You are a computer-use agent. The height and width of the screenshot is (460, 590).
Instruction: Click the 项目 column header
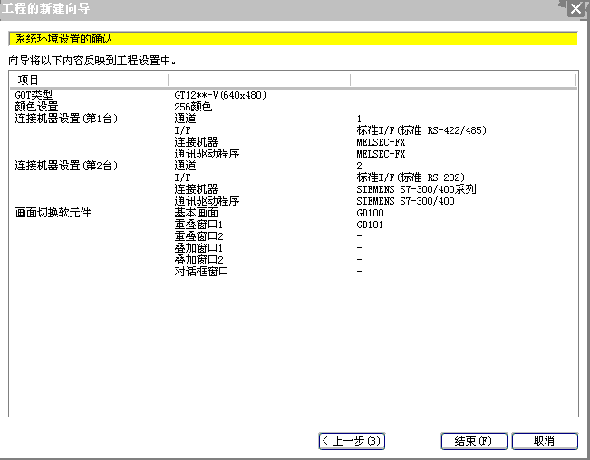(29, 81)
